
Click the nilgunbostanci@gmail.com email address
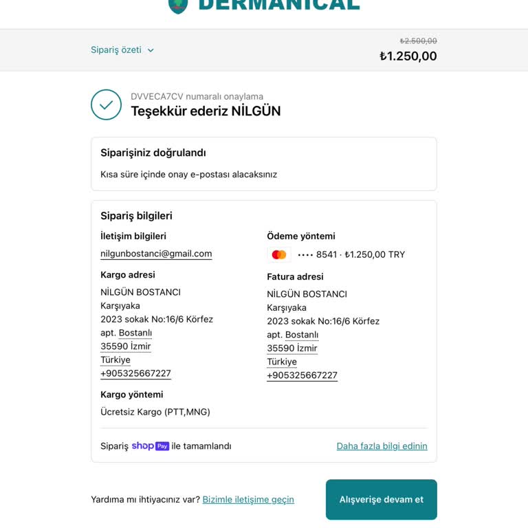click(x=156, y=254)
